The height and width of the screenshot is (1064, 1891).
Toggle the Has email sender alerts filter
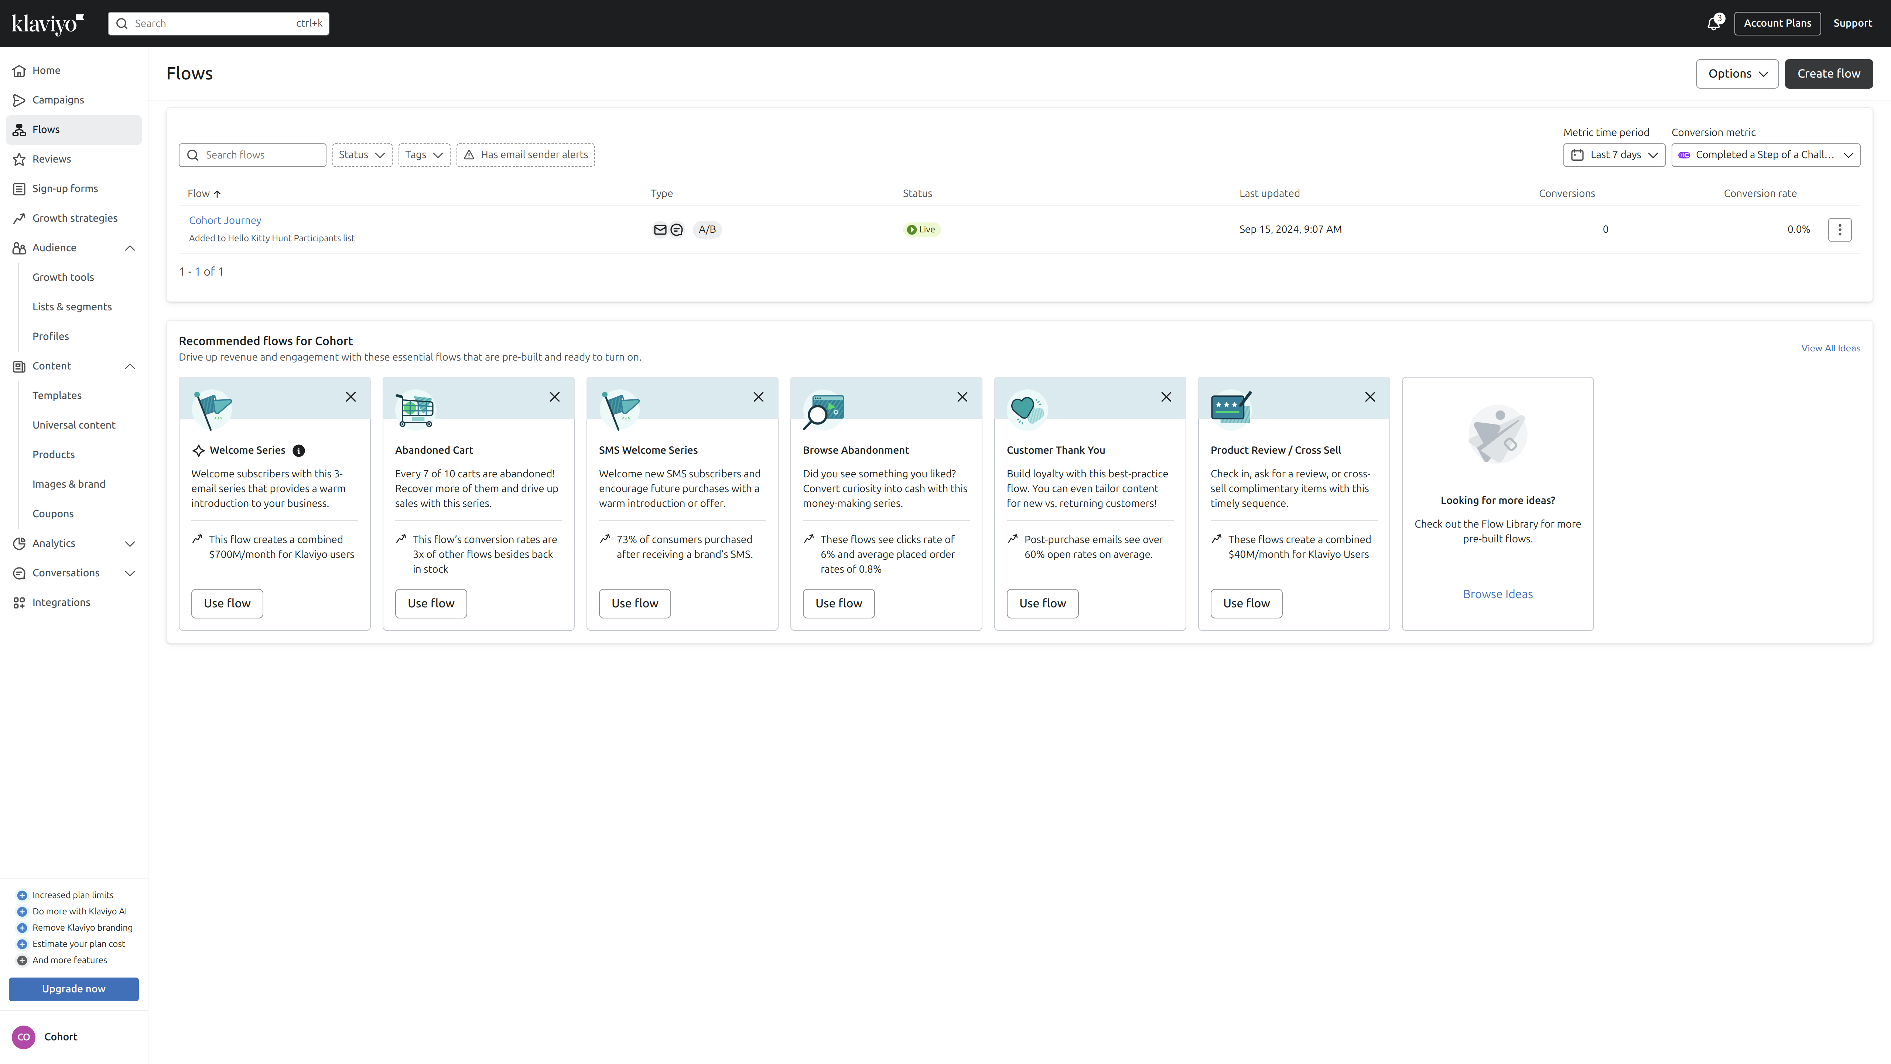click(526, 155)
